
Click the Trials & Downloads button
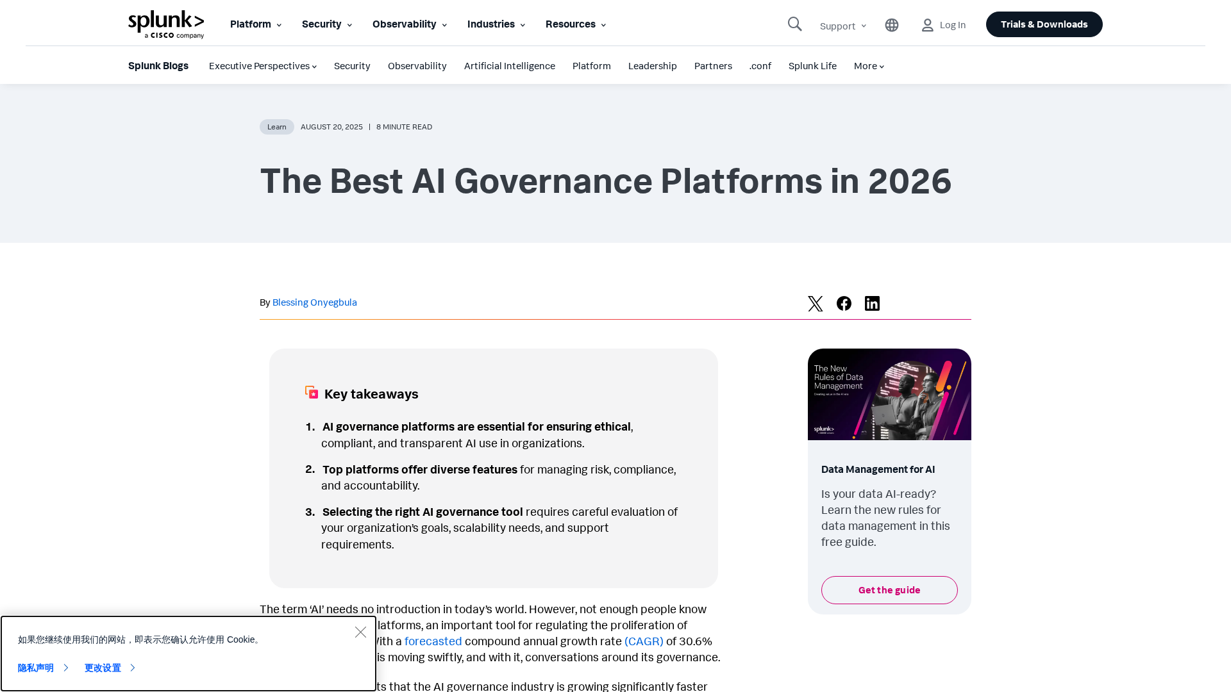point(1044,24)
